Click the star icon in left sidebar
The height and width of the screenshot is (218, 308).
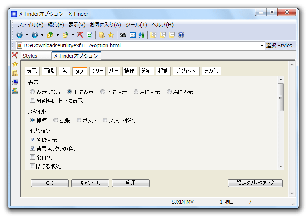click(15, 64)
